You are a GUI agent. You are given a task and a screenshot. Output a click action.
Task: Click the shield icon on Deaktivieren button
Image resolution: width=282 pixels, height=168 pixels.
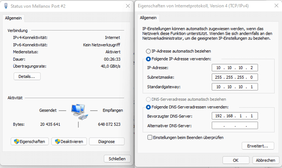coord(57,141)
